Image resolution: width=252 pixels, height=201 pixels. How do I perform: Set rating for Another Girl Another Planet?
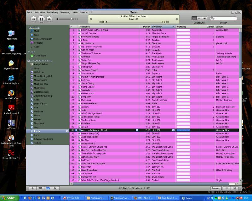pyautogui.click(x=183, y=130)
